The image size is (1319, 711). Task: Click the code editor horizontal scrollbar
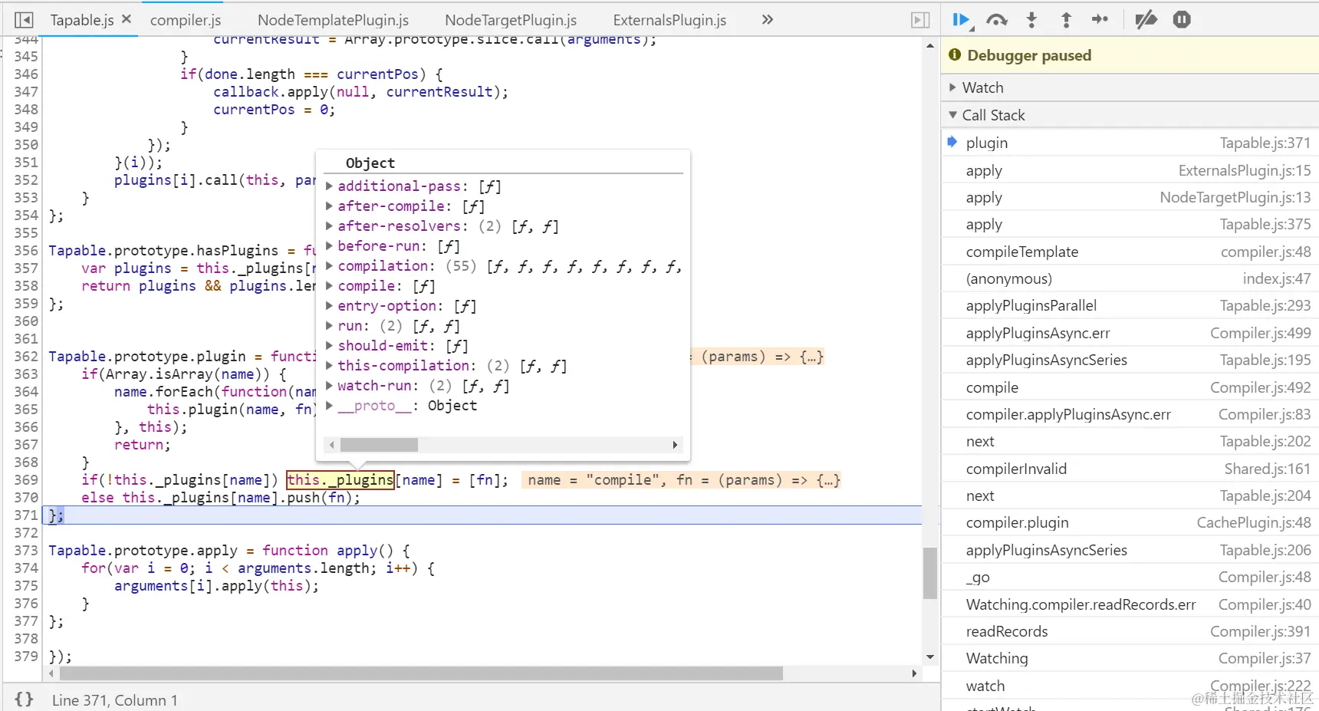(x=421, y=673)
